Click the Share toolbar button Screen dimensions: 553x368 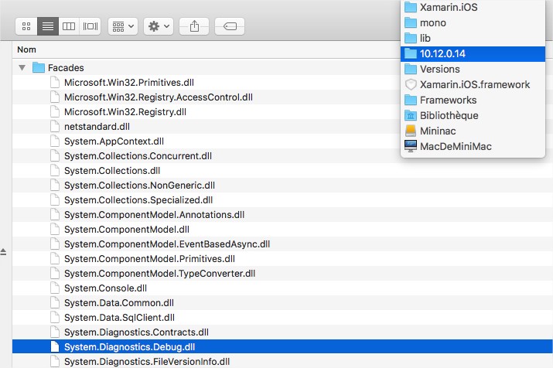[x=194, y=26]
